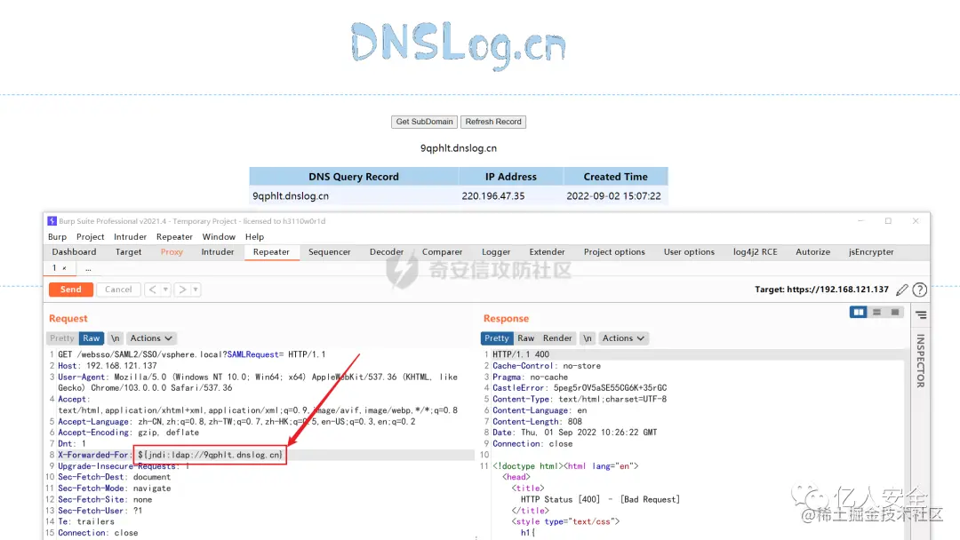Open the Intruder menu
Image resolution: width=960 pixels, height=540 pixels.
pos(130,236)
